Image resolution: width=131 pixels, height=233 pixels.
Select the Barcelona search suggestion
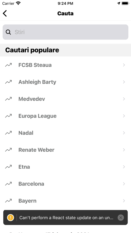tap(65, 184)
